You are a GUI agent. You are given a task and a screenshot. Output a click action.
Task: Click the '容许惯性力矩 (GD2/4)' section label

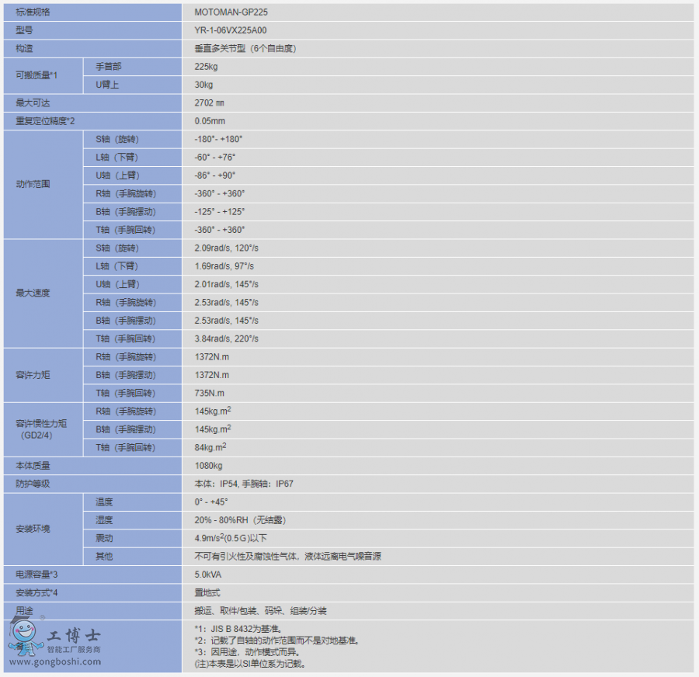pyautogui.click(x=41, y=429)
